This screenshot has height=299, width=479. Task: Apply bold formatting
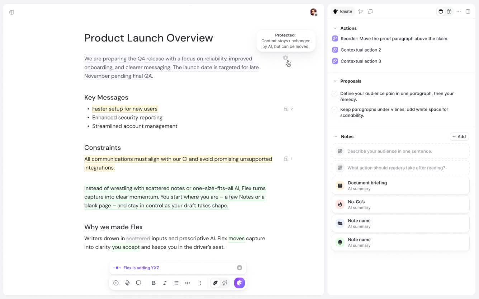153,283
